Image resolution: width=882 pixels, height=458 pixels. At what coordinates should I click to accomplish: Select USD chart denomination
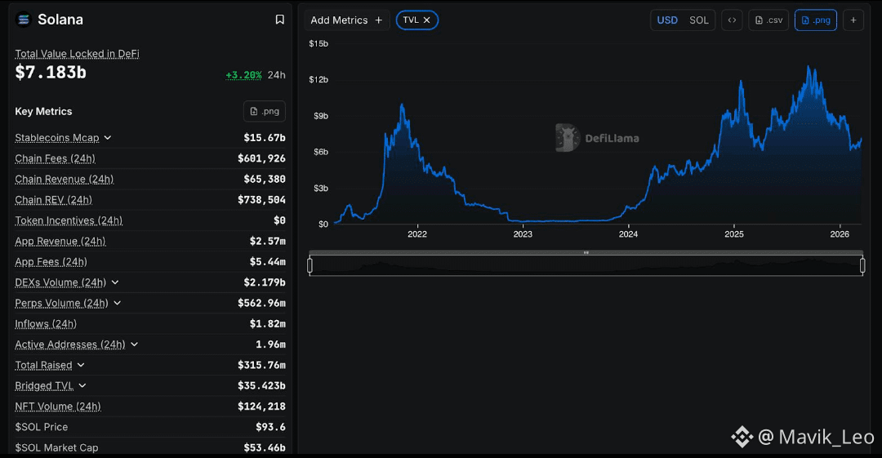click(667, 20)
